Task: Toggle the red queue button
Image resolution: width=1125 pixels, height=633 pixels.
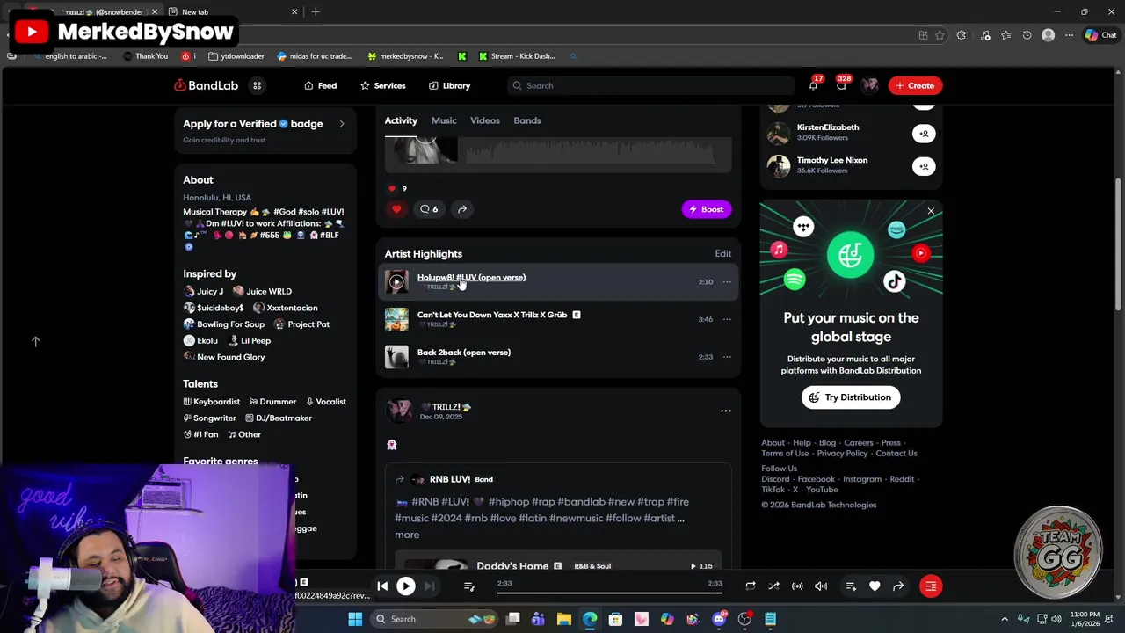Action: [x=931, y=586]
